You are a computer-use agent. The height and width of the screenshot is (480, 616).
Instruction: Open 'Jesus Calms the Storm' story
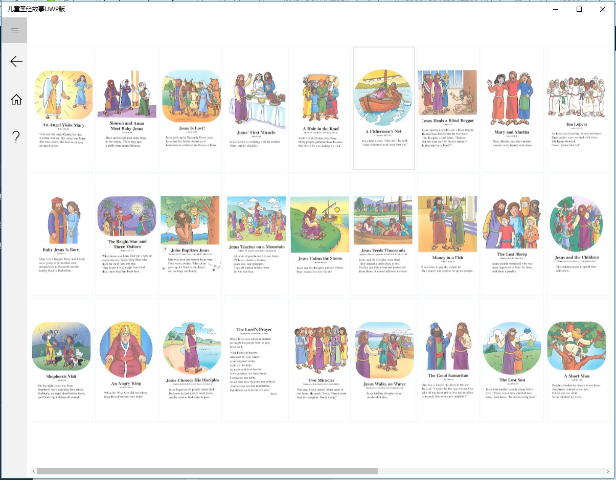pos(320,234)
